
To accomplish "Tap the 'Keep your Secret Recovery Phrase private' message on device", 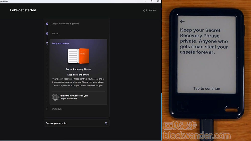I will click(x=204, y=41).
